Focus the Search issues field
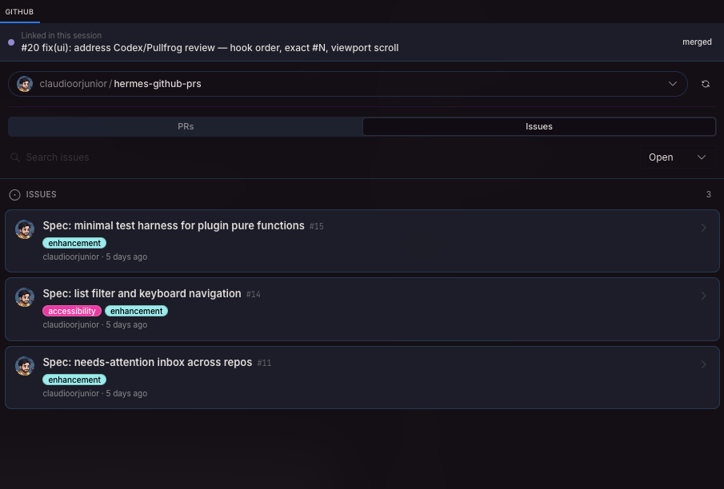This screenshot has width=724, height=489. (x=323, y=157)
